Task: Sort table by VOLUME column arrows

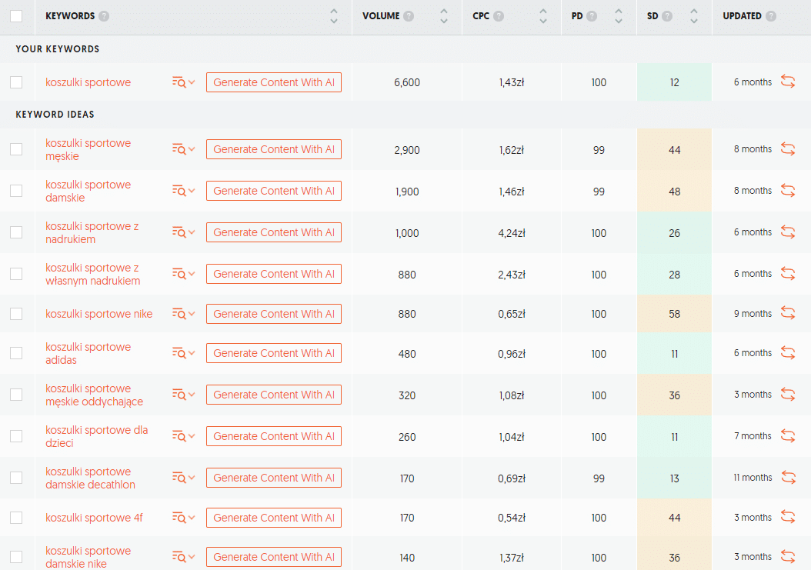Action: [x=444, y=16]
